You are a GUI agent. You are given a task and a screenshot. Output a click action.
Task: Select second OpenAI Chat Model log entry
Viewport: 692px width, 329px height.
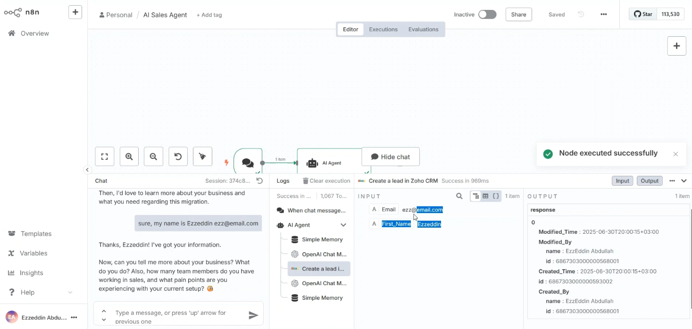pos(319,283)
